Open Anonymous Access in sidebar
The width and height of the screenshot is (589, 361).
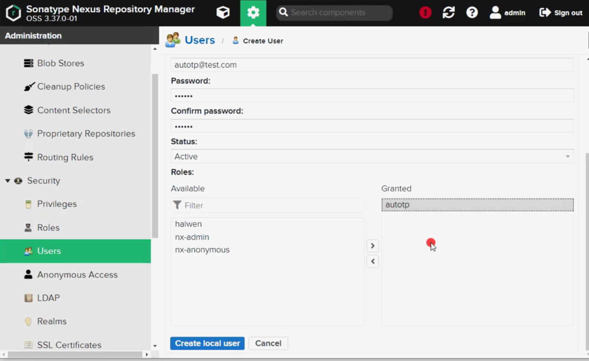(77, 275)
